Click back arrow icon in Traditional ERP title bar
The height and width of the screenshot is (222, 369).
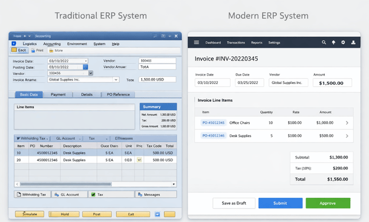(x=25, y=36)
